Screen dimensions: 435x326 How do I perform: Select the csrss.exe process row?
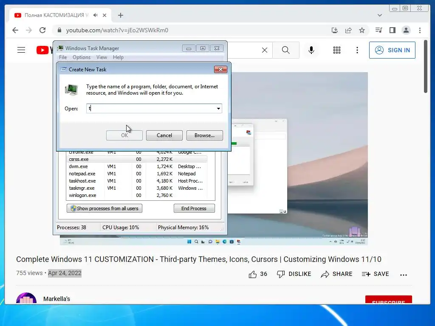[x=137, y=159]
